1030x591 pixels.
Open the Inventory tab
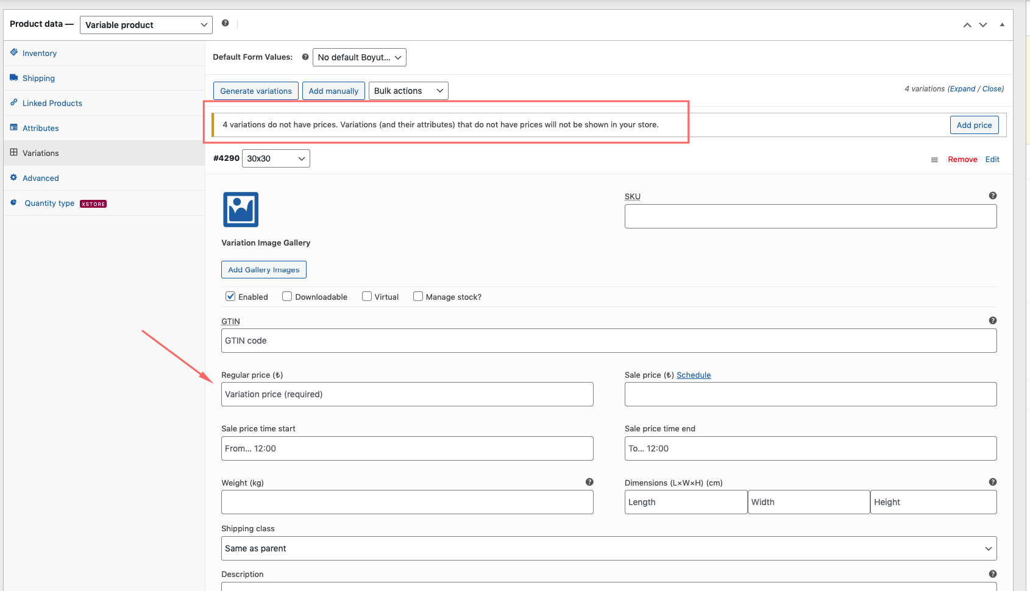pos(104,53)
